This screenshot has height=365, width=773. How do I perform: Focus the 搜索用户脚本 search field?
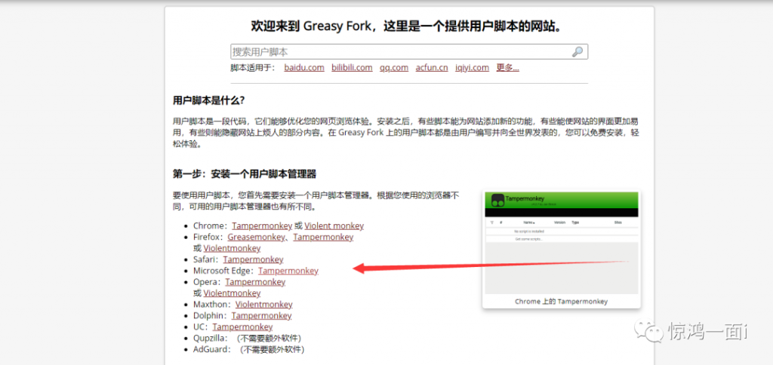400,52
